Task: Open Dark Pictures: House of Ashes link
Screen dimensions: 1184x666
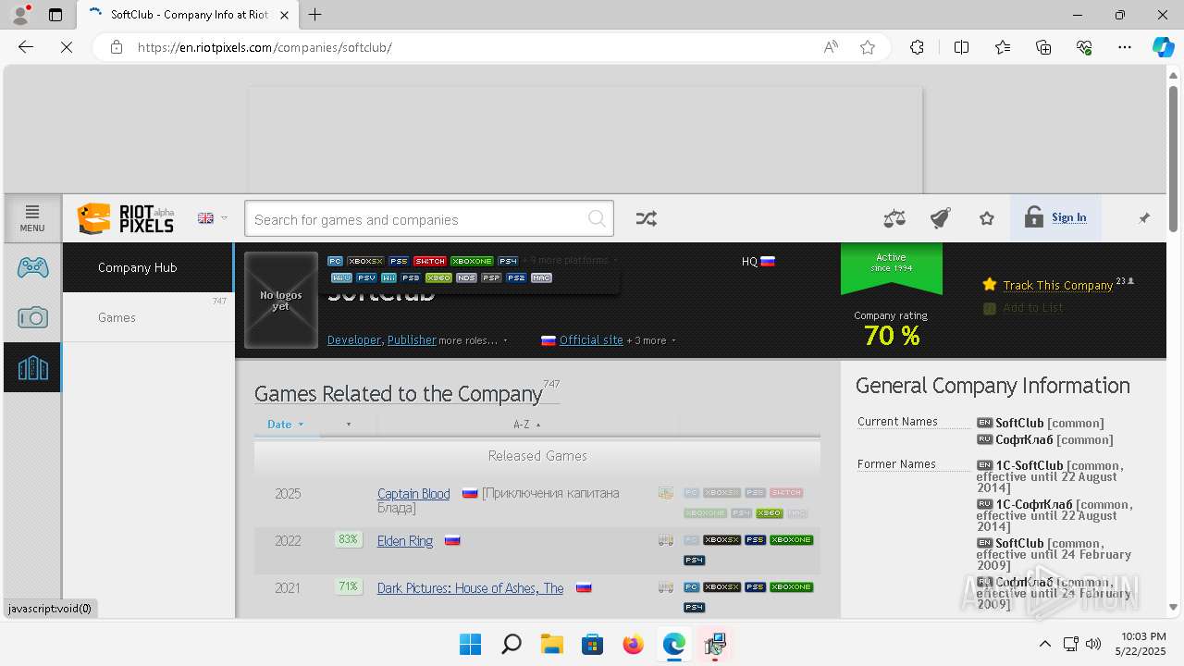Action: pyautogui.click(x=470, y=588)
